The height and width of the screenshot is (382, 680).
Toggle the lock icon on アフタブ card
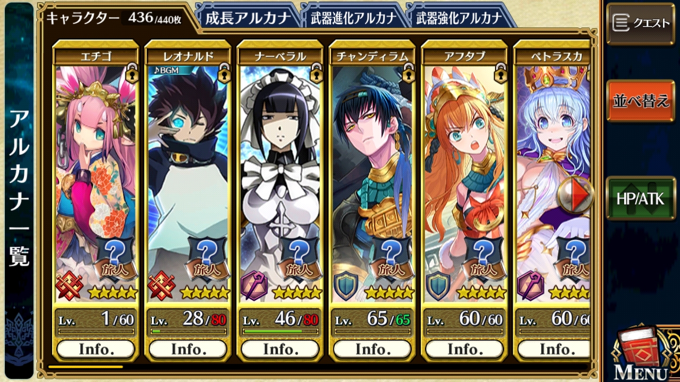point(500,74)
